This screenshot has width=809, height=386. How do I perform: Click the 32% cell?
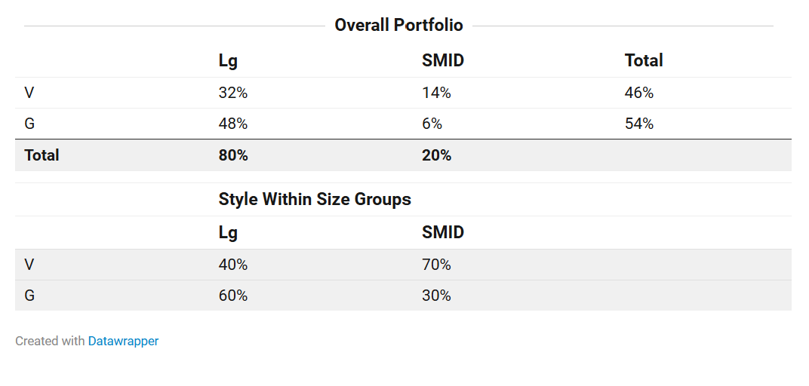click(x=233, y=93)
